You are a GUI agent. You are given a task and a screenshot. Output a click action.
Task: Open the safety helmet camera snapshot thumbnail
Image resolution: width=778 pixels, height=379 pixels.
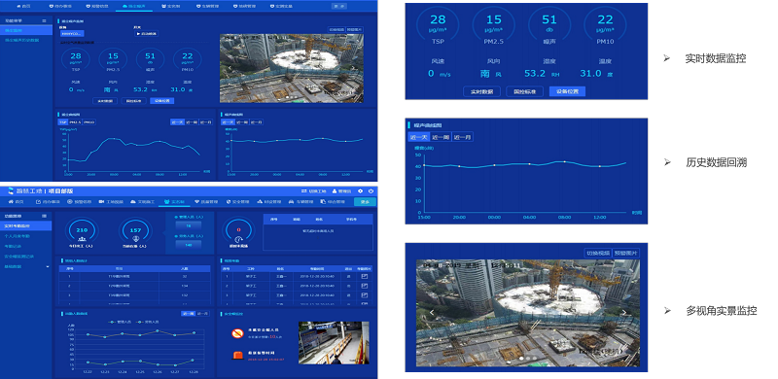tap(334, 342)
